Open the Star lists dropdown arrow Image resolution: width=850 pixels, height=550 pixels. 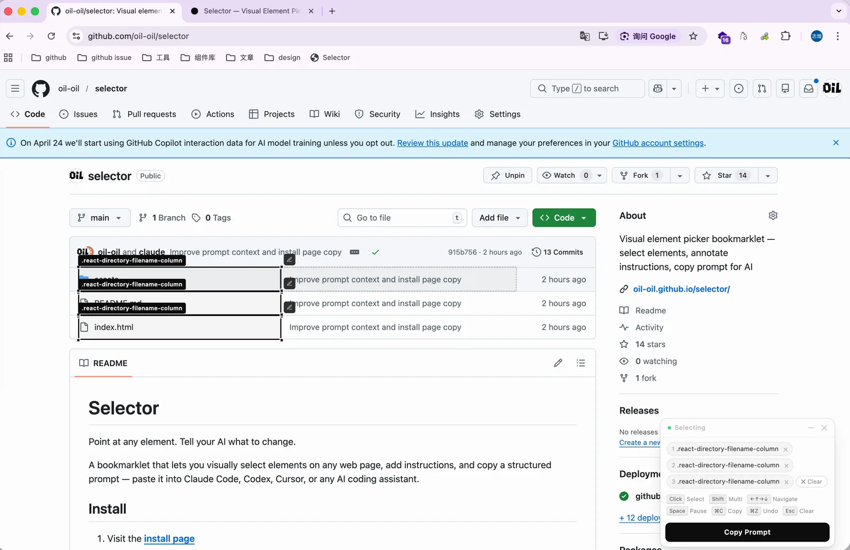coord(768,176)
